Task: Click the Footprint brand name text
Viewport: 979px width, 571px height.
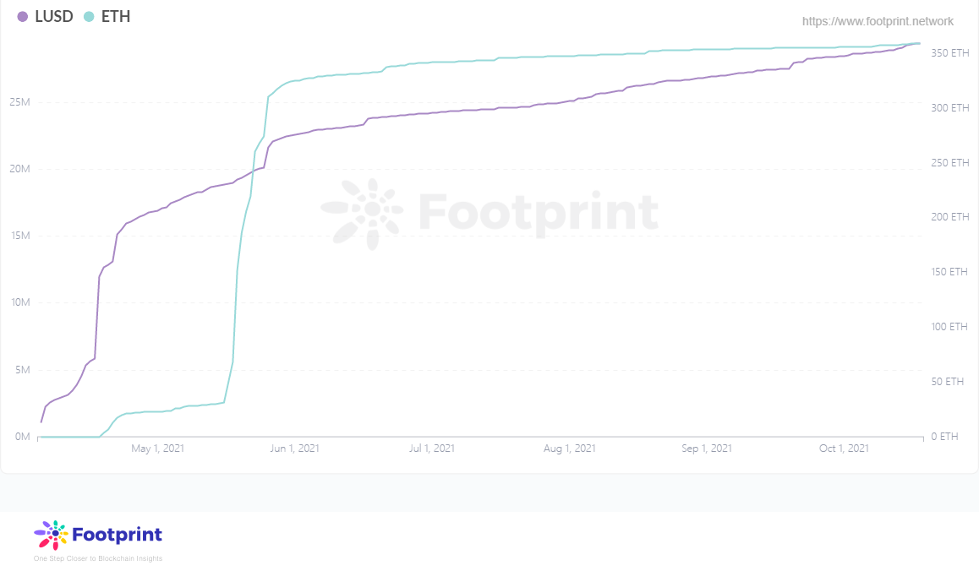Action: pos(118,535)
